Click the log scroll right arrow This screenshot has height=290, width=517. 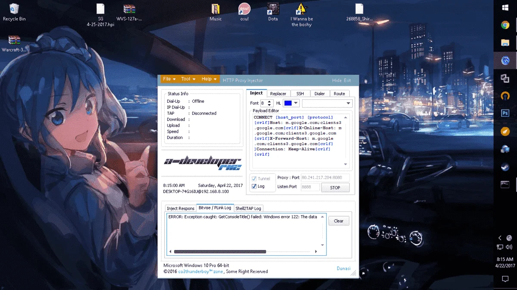point(316,252)
